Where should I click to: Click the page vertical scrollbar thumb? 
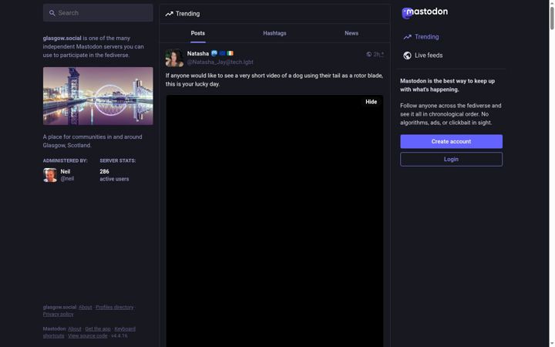552,18
